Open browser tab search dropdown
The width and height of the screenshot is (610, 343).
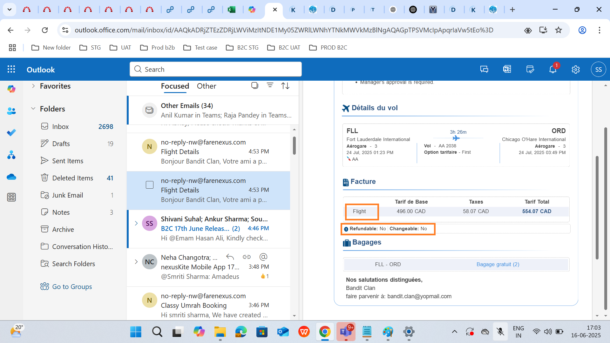(10, 10)
